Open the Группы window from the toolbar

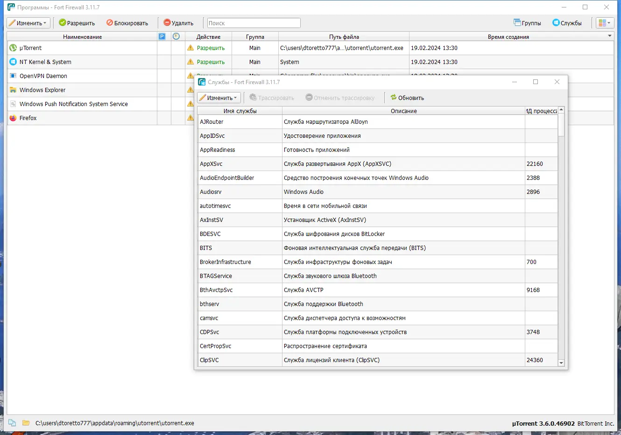click(527, 23)
